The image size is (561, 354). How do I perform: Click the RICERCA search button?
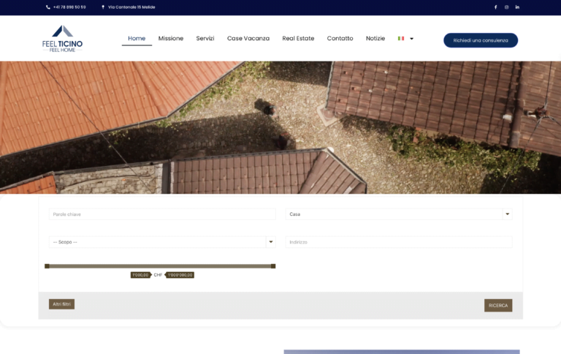[498, 305]
